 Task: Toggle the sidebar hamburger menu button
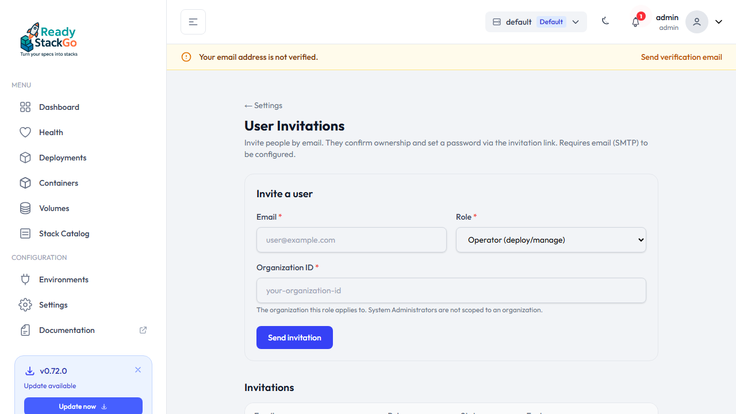(193, 22)
